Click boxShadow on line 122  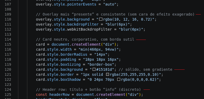click(71, 79)
